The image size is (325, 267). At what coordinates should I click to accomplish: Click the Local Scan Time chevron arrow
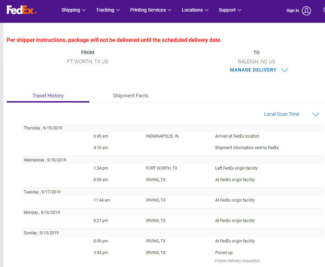point(316,114)
